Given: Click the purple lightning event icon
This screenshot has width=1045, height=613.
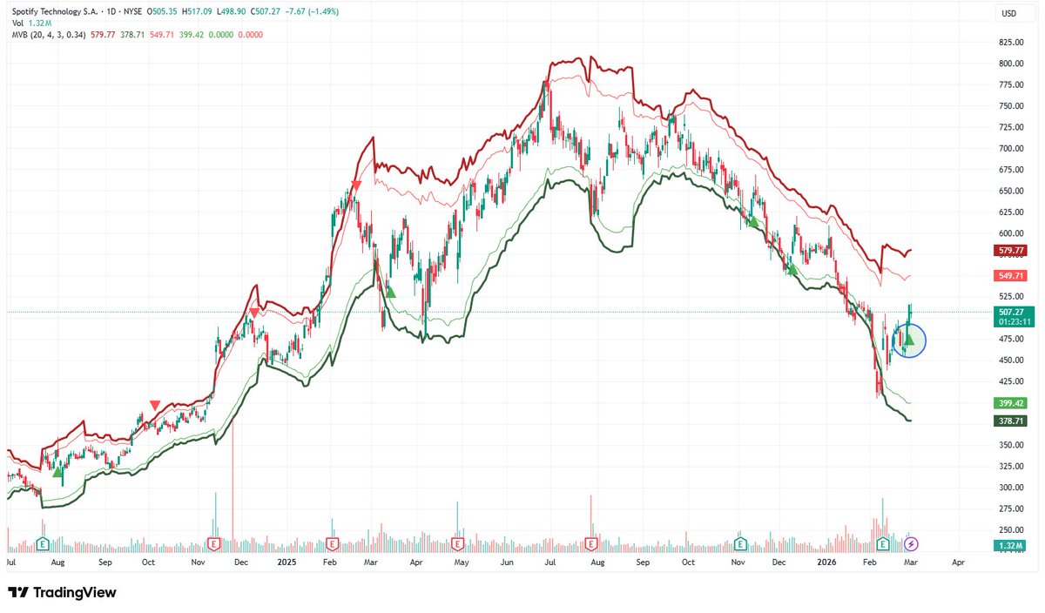Looking at the screenshot, I should (911, 544).
